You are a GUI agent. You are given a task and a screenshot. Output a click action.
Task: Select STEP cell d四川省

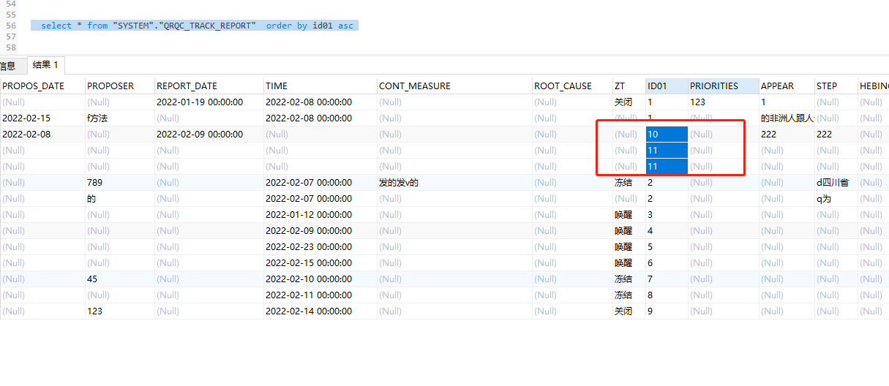click(836, 182)
